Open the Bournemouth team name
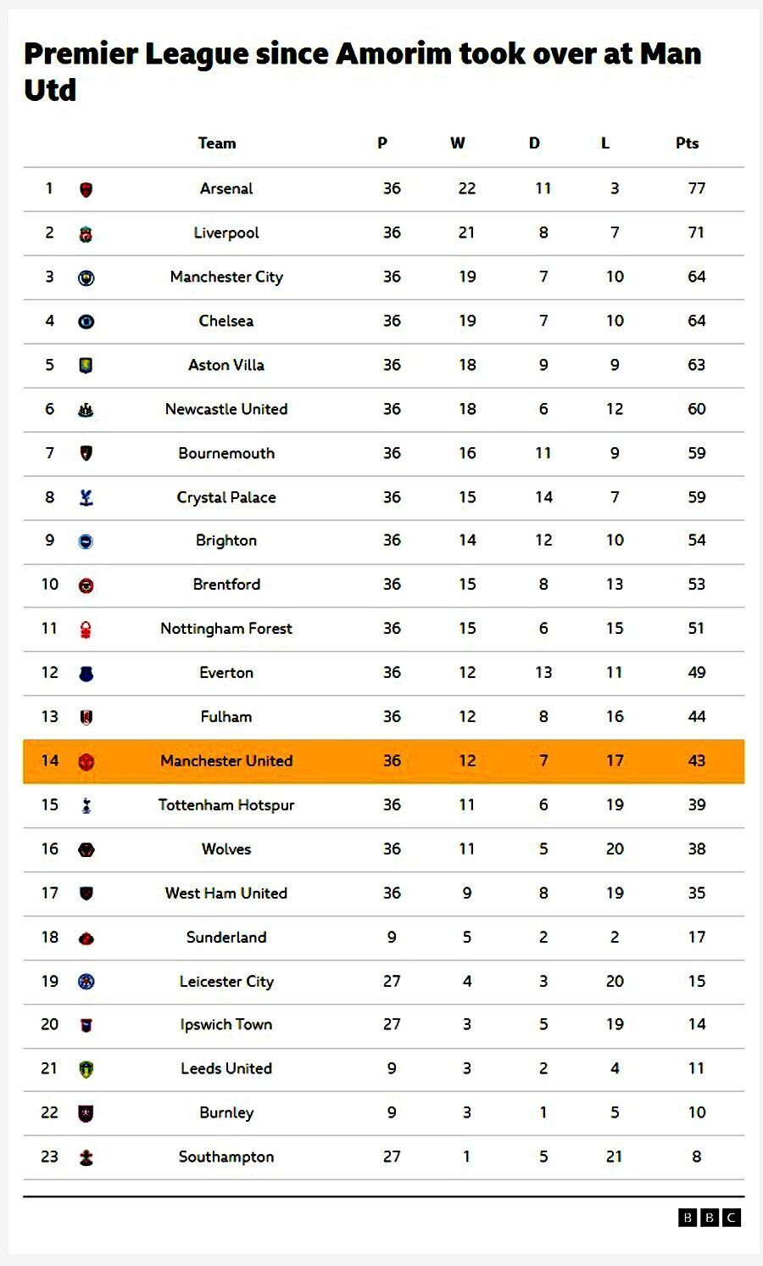The image size is (763, 1266). tap(226, 453)
